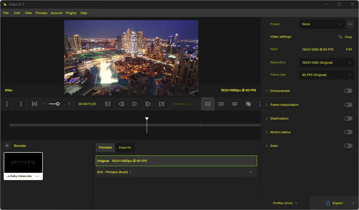Enable the Stabilization toggle

point(348,118)
